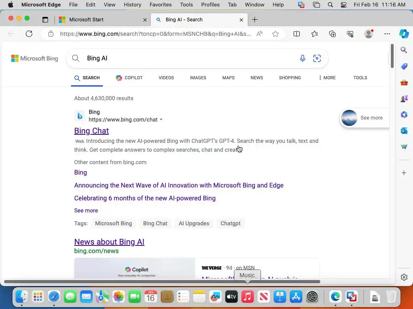Click the horizontal page scrollbar
The height and width of the screenshot is (309, 413).
(x=162, y=282)
